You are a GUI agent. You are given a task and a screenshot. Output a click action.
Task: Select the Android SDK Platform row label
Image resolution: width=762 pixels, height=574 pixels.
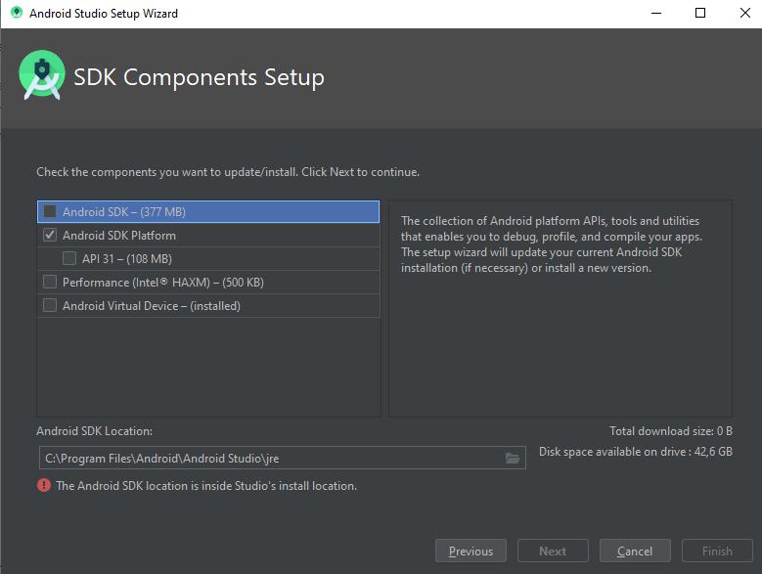pyautogui.click(x=119, y=235)
